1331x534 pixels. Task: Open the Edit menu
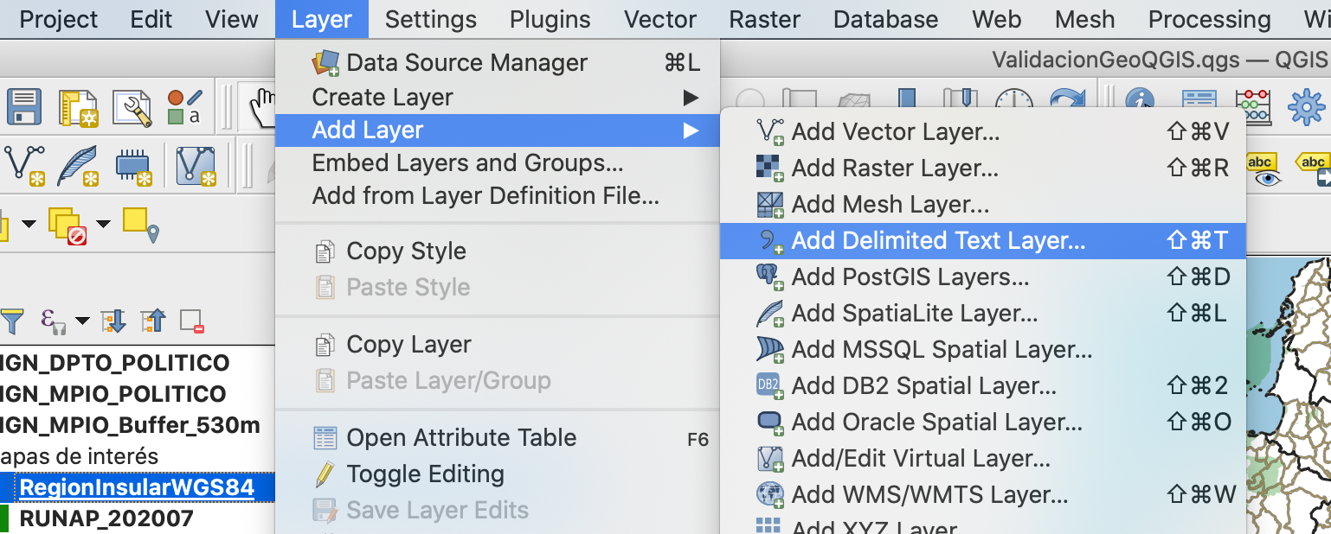click(x=151, y=19)
